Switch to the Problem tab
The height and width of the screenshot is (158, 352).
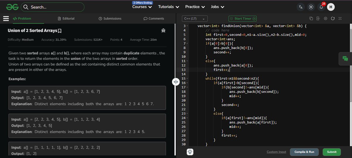tap(22, 18)
